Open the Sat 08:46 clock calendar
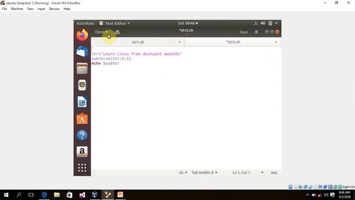The image size is (355, 200). click(187, 23)
